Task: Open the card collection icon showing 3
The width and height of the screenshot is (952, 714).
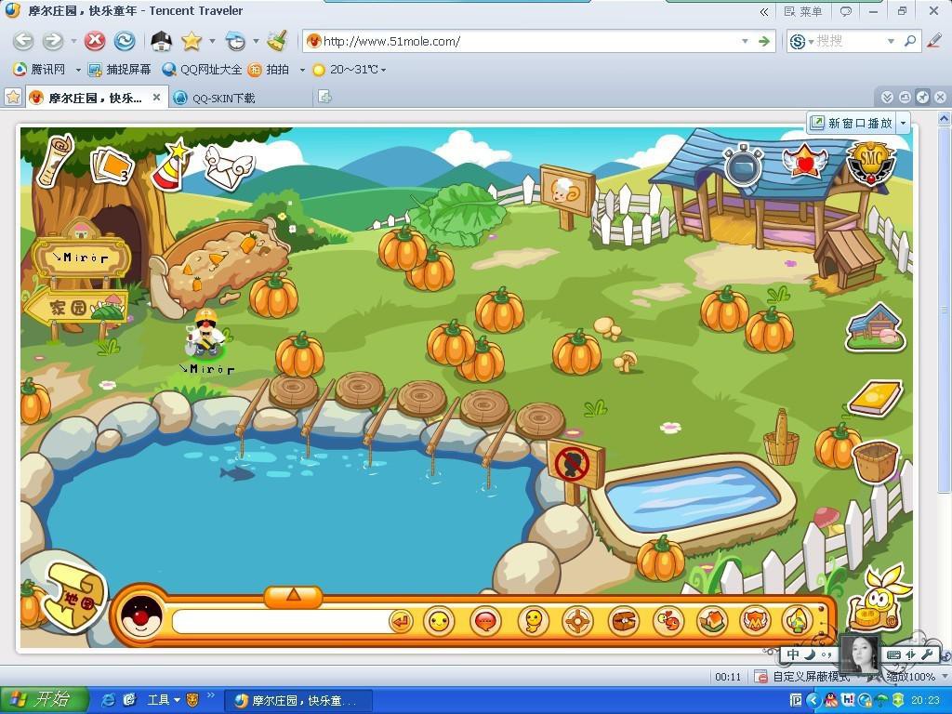Action: [x=112, y=165]
